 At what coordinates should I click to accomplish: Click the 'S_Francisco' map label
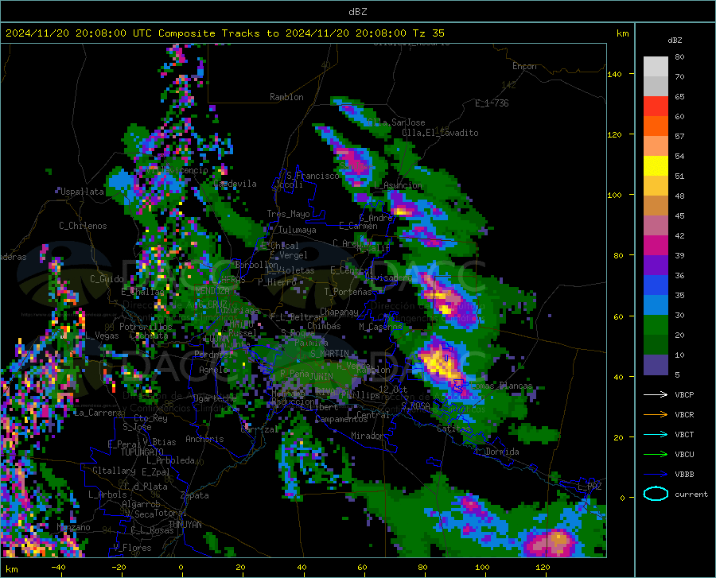tap(313, 176)
